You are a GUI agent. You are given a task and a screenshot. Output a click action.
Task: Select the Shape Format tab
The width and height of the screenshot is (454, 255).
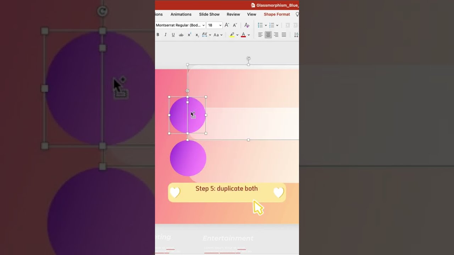click(x=277, y=14)
